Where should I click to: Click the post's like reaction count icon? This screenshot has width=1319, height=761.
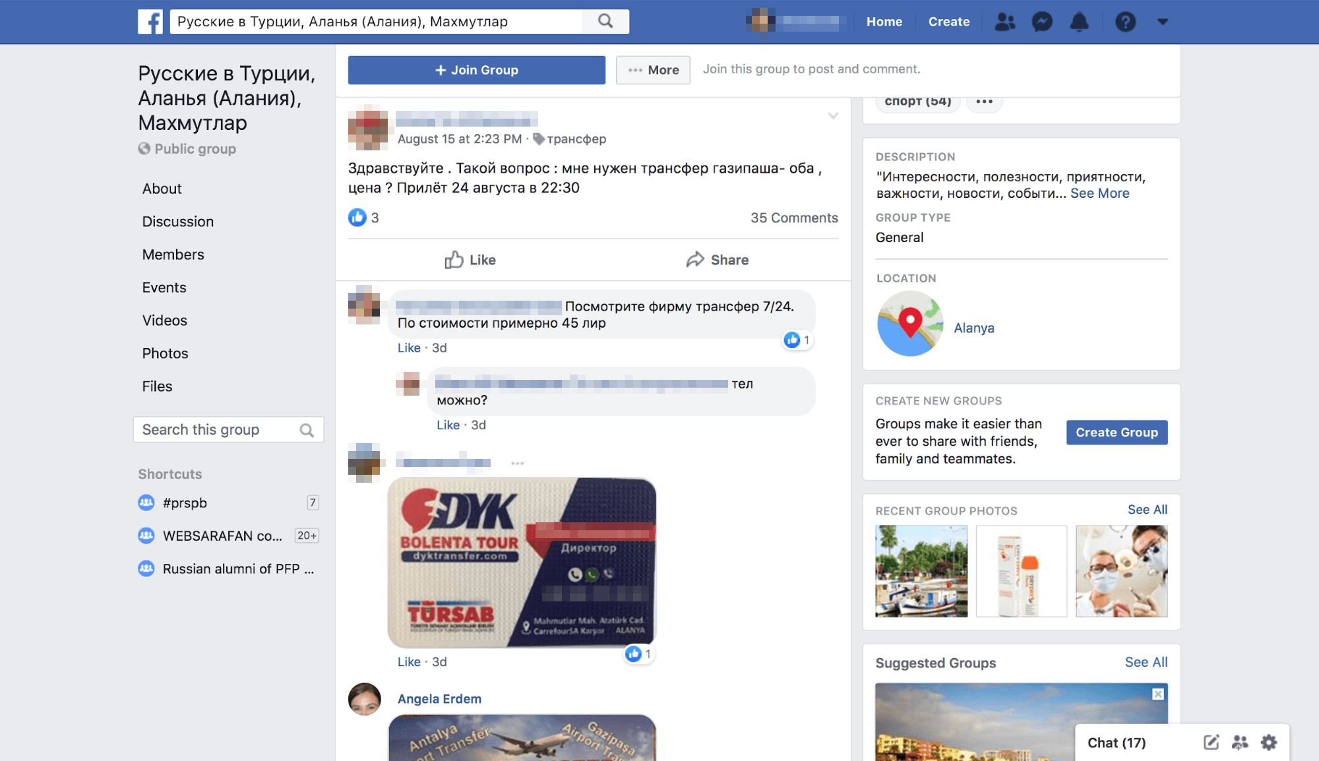pos(357,218)
